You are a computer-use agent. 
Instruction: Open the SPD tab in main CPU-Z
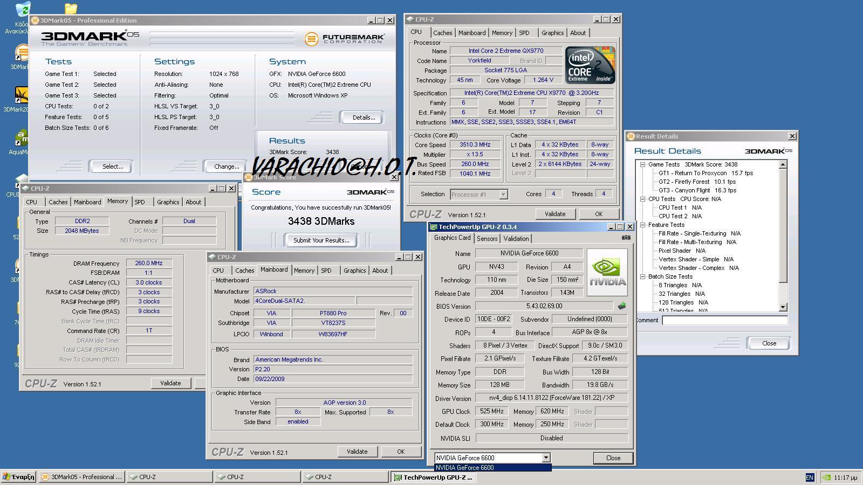point(524,33)
